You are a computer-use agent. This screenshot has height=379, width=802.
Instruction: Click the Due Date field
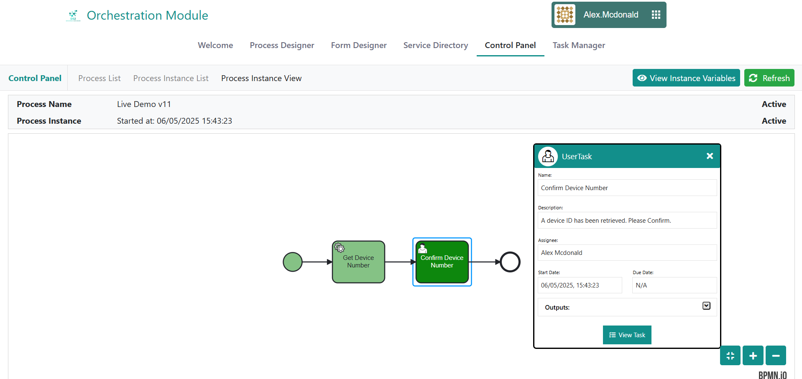pyautogui.click(x=674, y=285)
